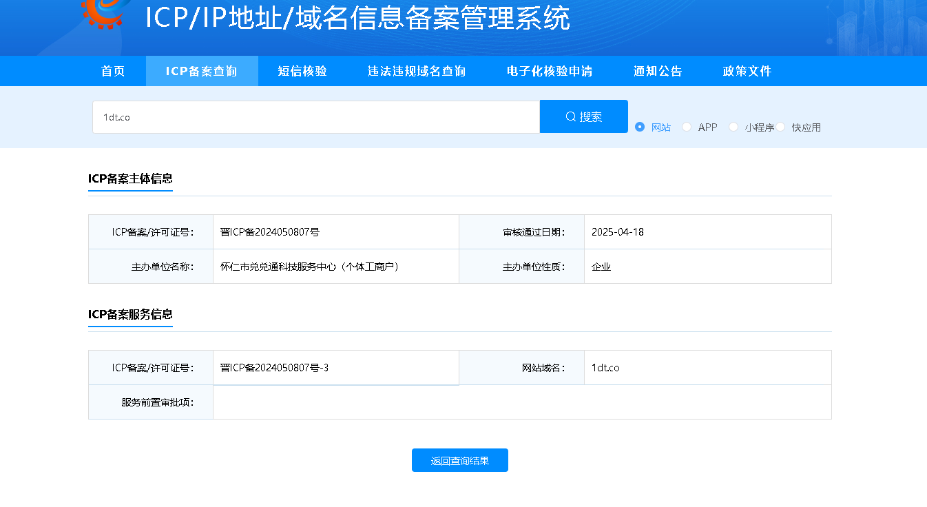Open the 首页 navigation tab
The height and width of the screenshot is (507, 927).
[x=113, y=71]
